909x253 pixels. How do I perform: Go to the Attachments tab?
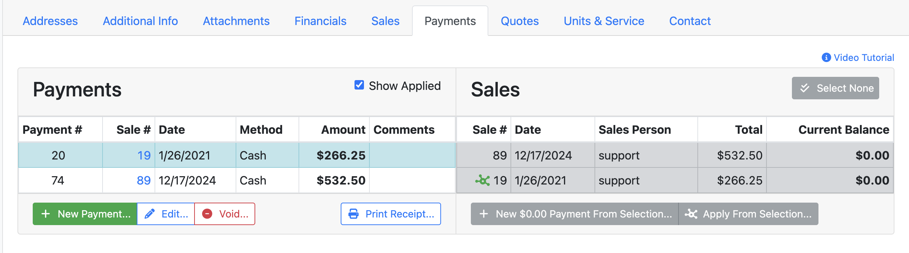[x=236, y=21]
